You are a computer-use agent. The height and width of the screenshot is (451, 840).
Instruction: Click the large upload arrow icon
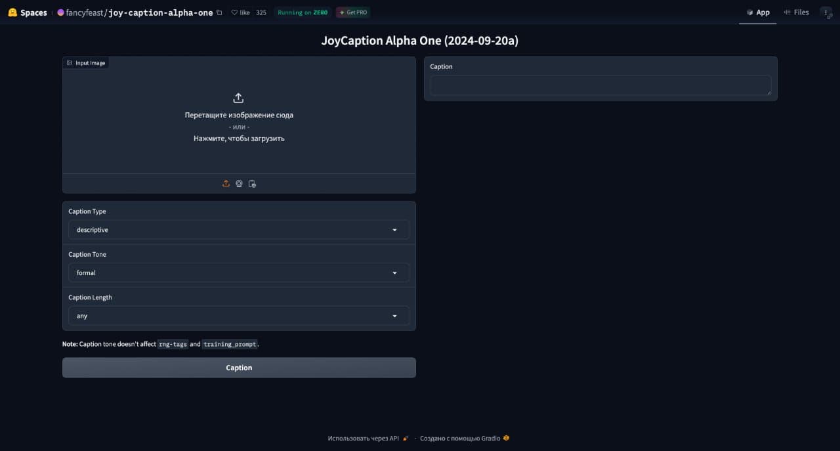click(x=238, y=98)
